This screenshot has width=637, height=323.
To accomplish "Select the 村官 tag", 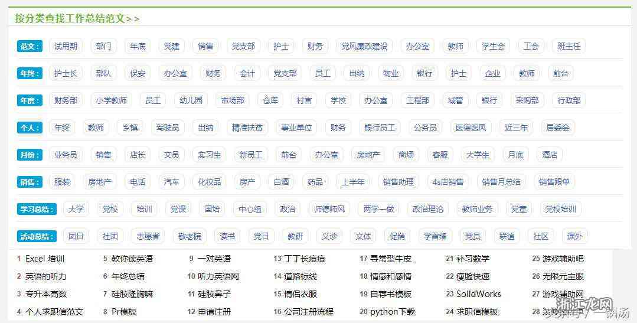I will [x=304, y=100].
